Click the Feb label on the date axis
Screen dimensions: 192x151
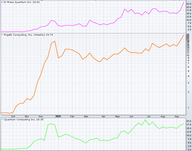[72, 117]
